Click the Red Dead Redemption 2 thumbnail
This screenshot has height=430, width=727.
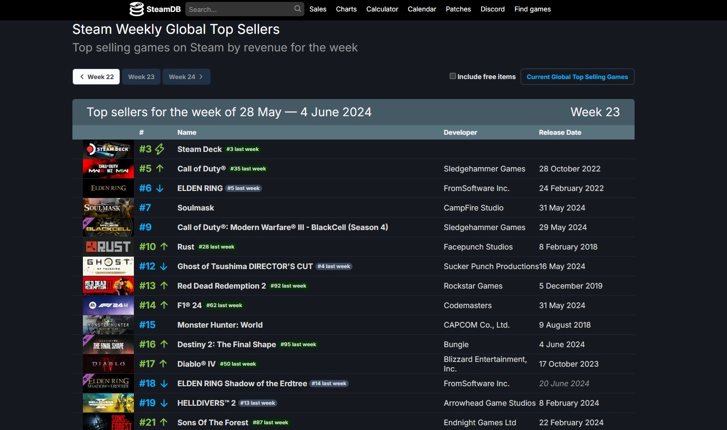coord(108,286)
